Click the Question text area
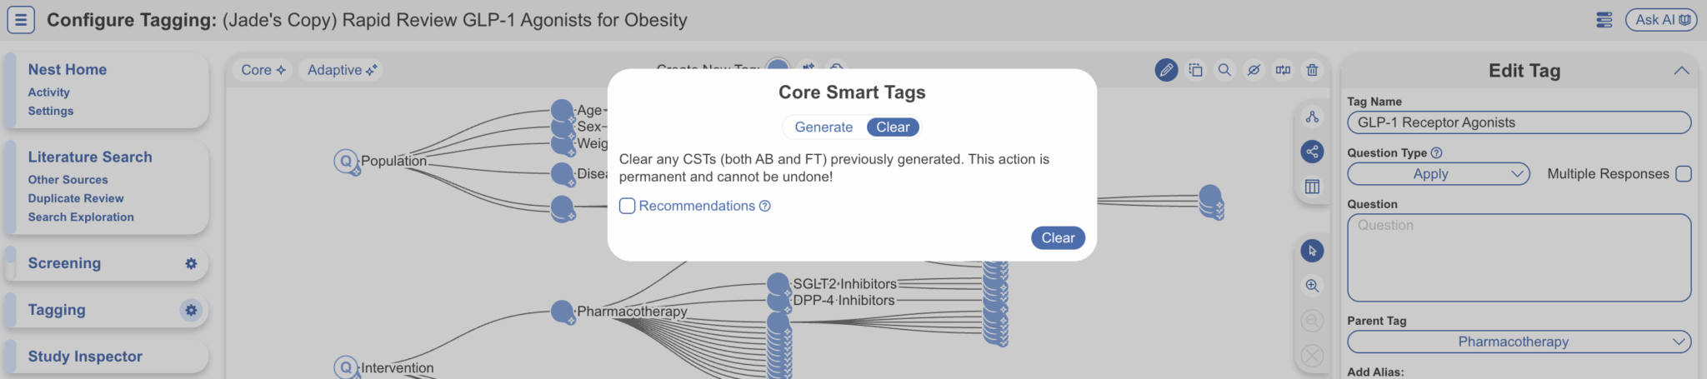Screen dimensions: 1707x379 [1519, 257]
